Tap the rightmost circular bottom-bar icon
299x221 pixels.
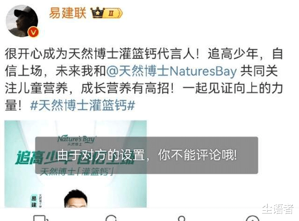pos(252,218)
